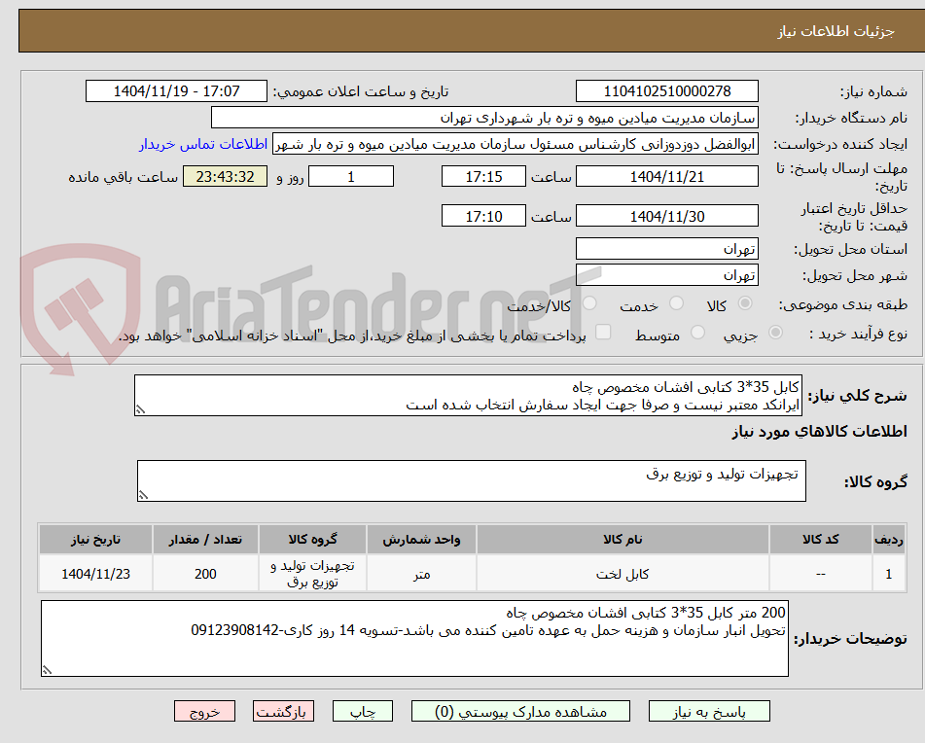Viewport: 925px width, 743px height.
Task: Click the تاریخ نیاز column header
Action: (95, 540)
